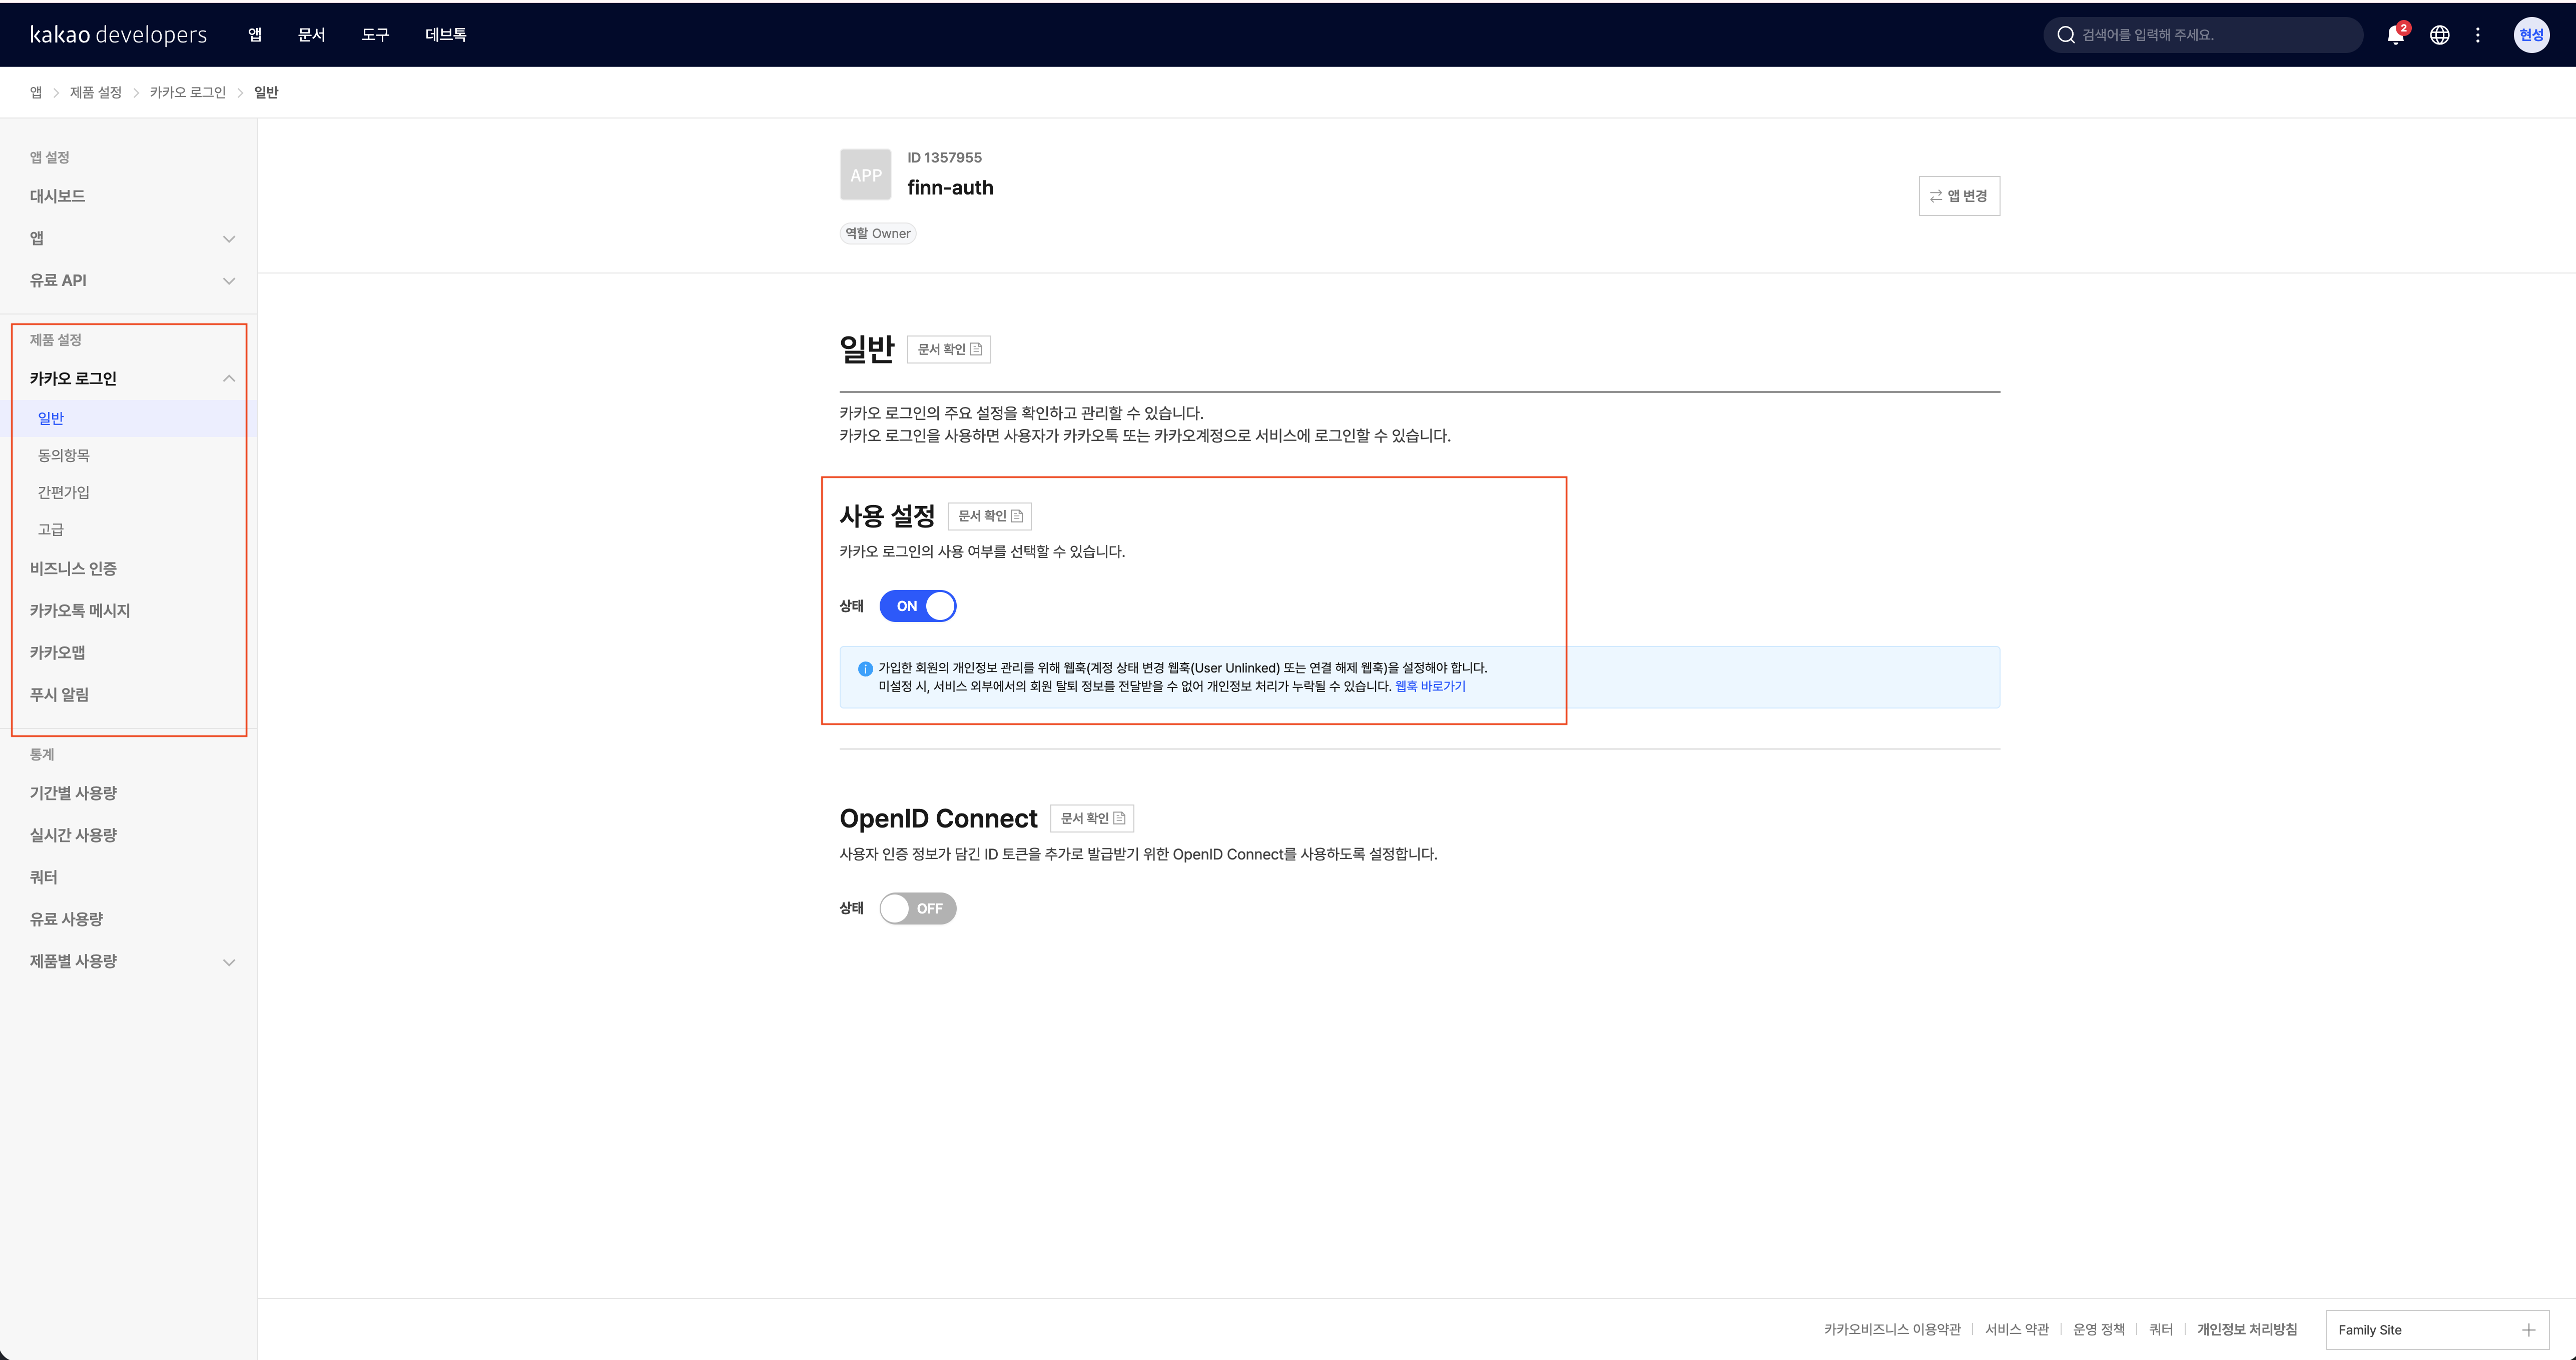
Task: Open the 데브톡 top navigation menu
Action: pyautogui.click(x=446, y=35)
